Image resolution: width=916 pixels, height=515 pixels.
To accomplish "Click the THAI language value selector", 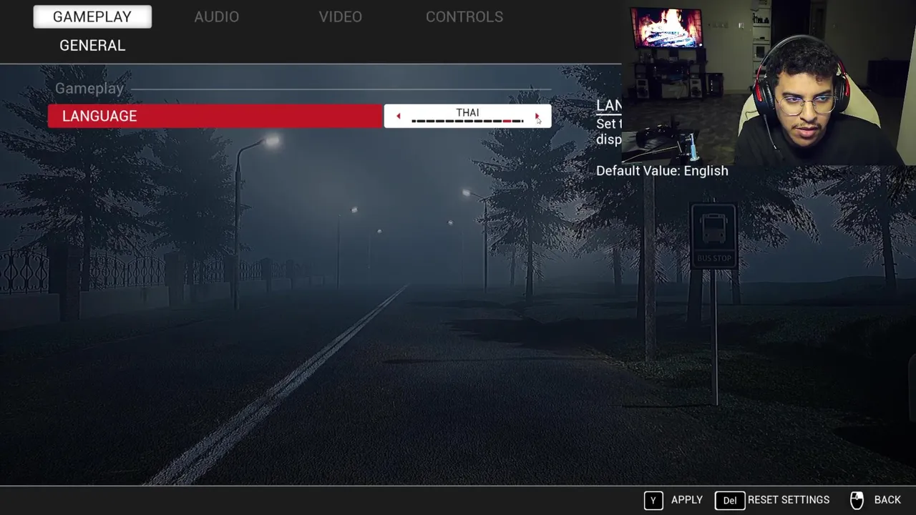I will [x=467, y=116].
